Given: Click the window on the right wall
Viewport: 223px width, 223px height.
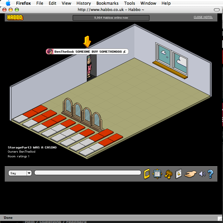Looking at the screenshot, I should pos(171,59).
